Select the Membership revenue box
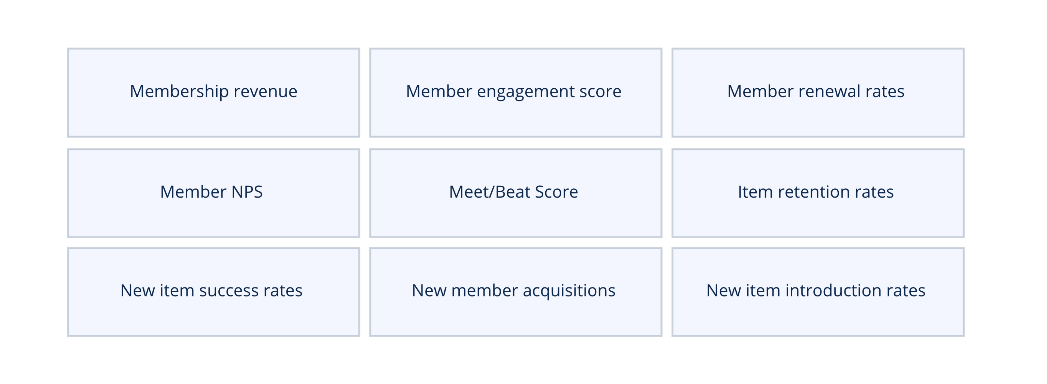 point(213,93)
